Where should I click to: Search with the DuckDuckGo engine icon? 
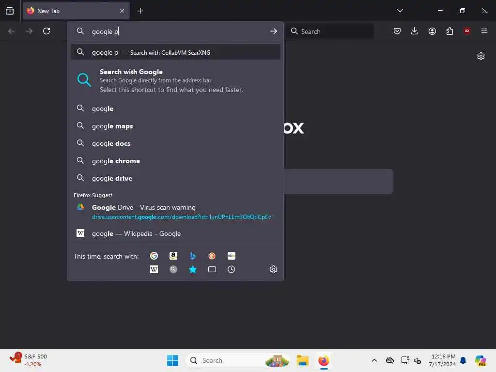pos(212,256)
